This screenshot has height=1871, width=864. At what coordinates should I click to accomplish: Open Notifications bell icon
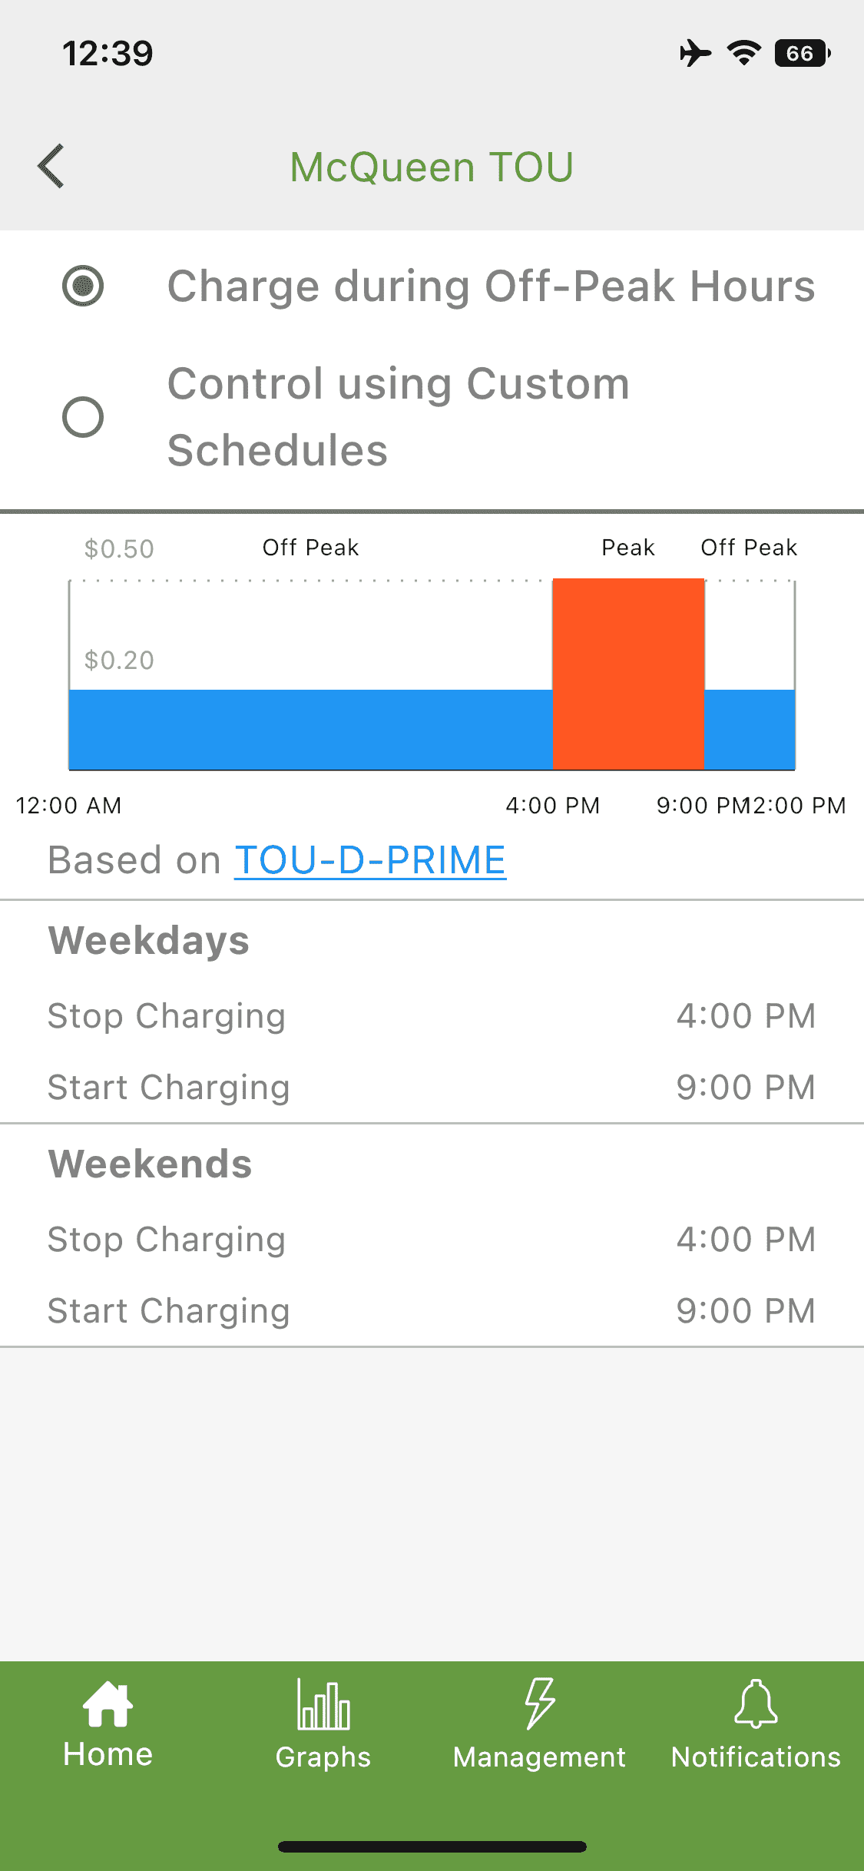click(x=756, y=1704)
